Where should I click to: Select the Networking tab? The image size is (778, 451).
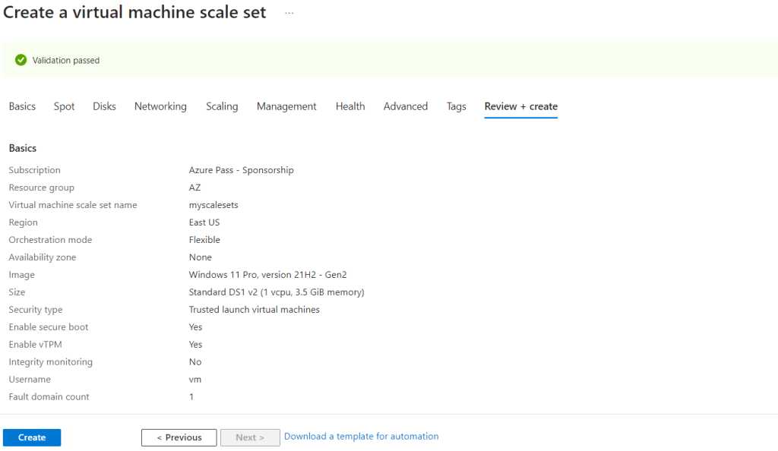[x=160, y=106]
